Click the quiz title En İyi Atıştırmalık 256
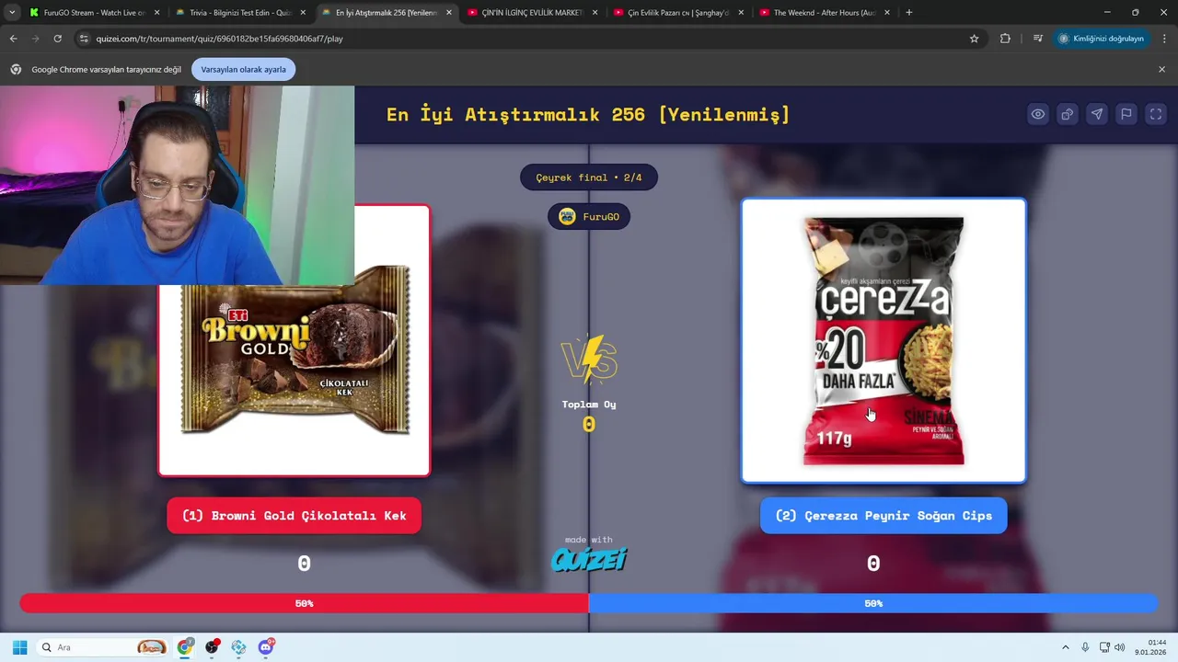1178x662 pixels. (x=588, y=114)
